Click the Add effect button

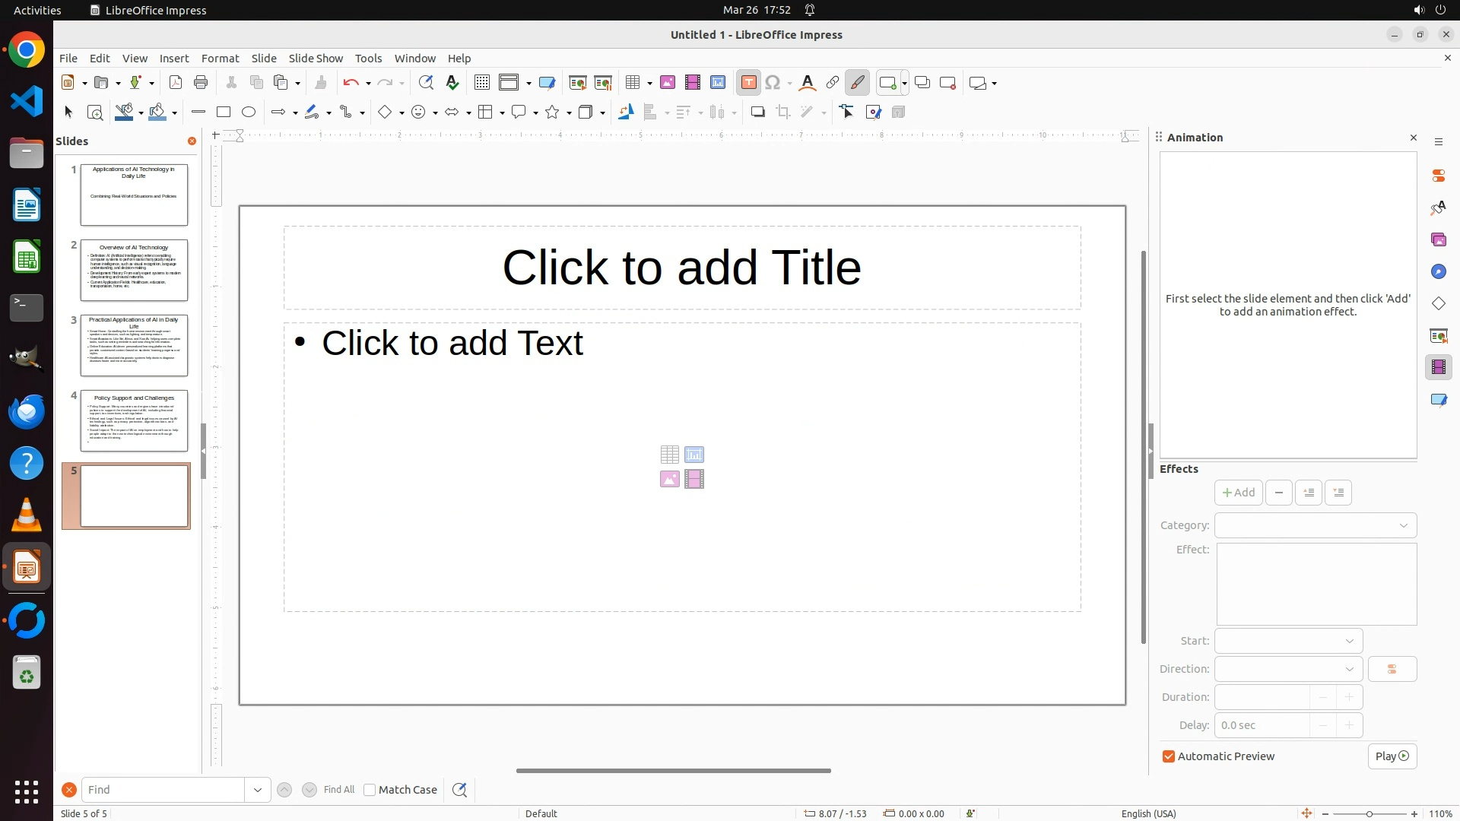(x=1238, y=493)
